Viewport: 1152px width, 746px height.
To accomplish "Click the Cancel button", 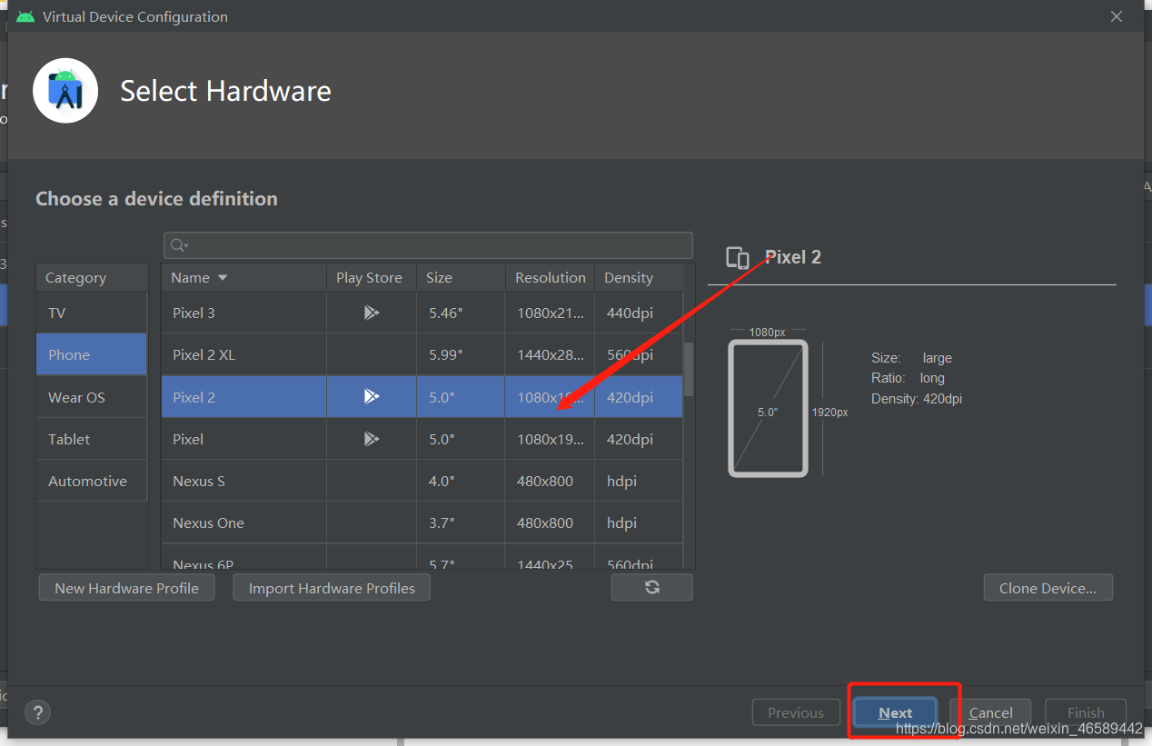I will point(990,712).
